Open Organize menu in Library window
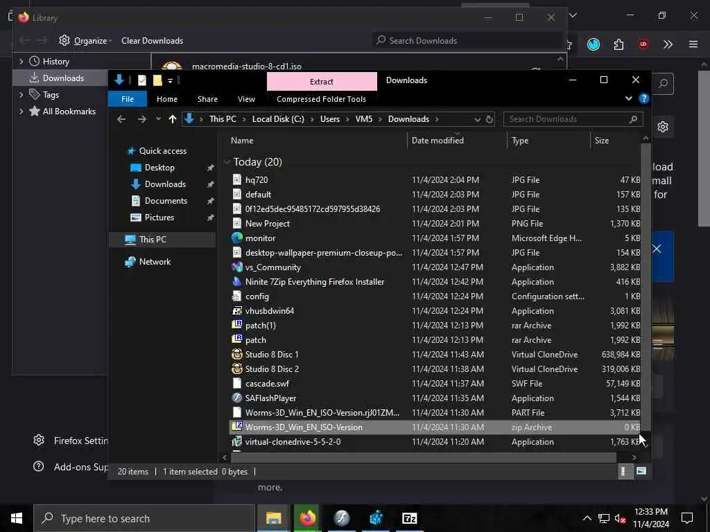 click(86, 41)
